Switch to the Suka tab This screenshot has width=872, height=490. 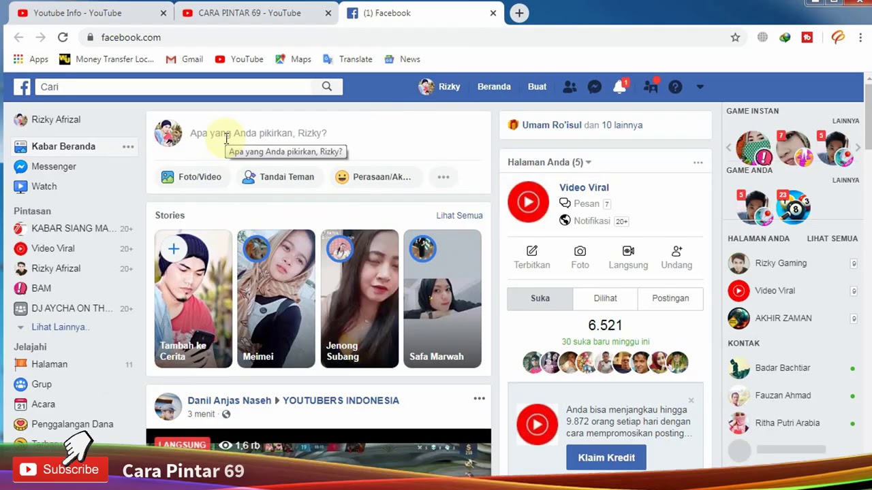click(x=540, y=298)
